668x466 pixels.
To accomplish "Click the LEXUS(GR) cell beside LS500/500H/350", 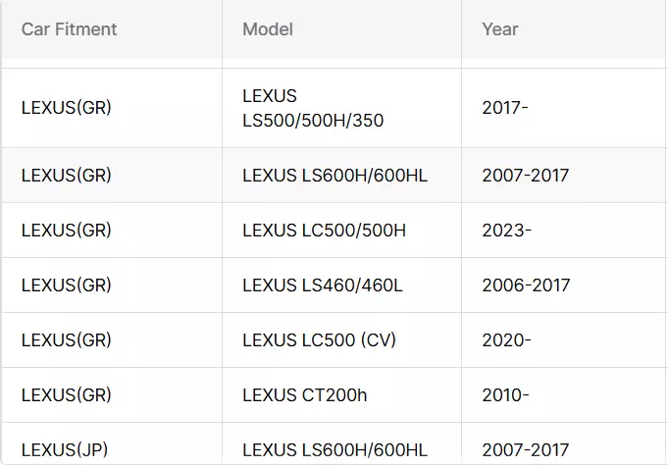I will [x=67, y=108].
